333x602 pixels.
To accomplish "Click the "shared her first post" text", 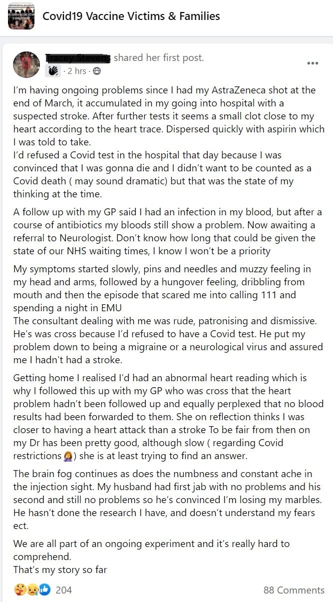I will pos(159,58).
